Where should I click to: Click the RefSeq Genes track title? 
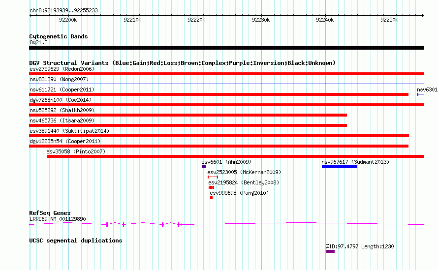[x=50, y=213]
